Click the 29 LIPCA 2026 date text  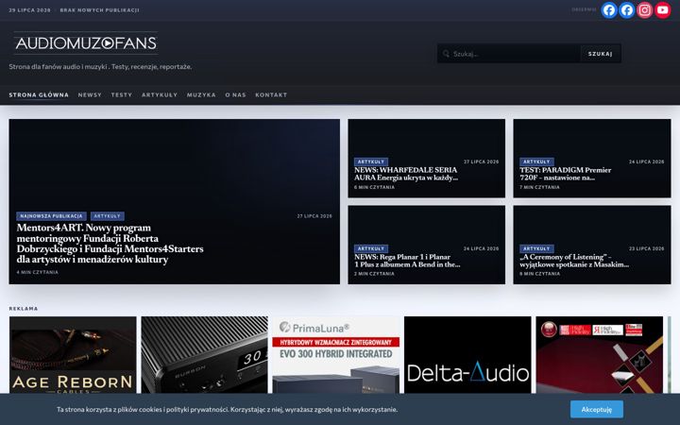[29, 10]
